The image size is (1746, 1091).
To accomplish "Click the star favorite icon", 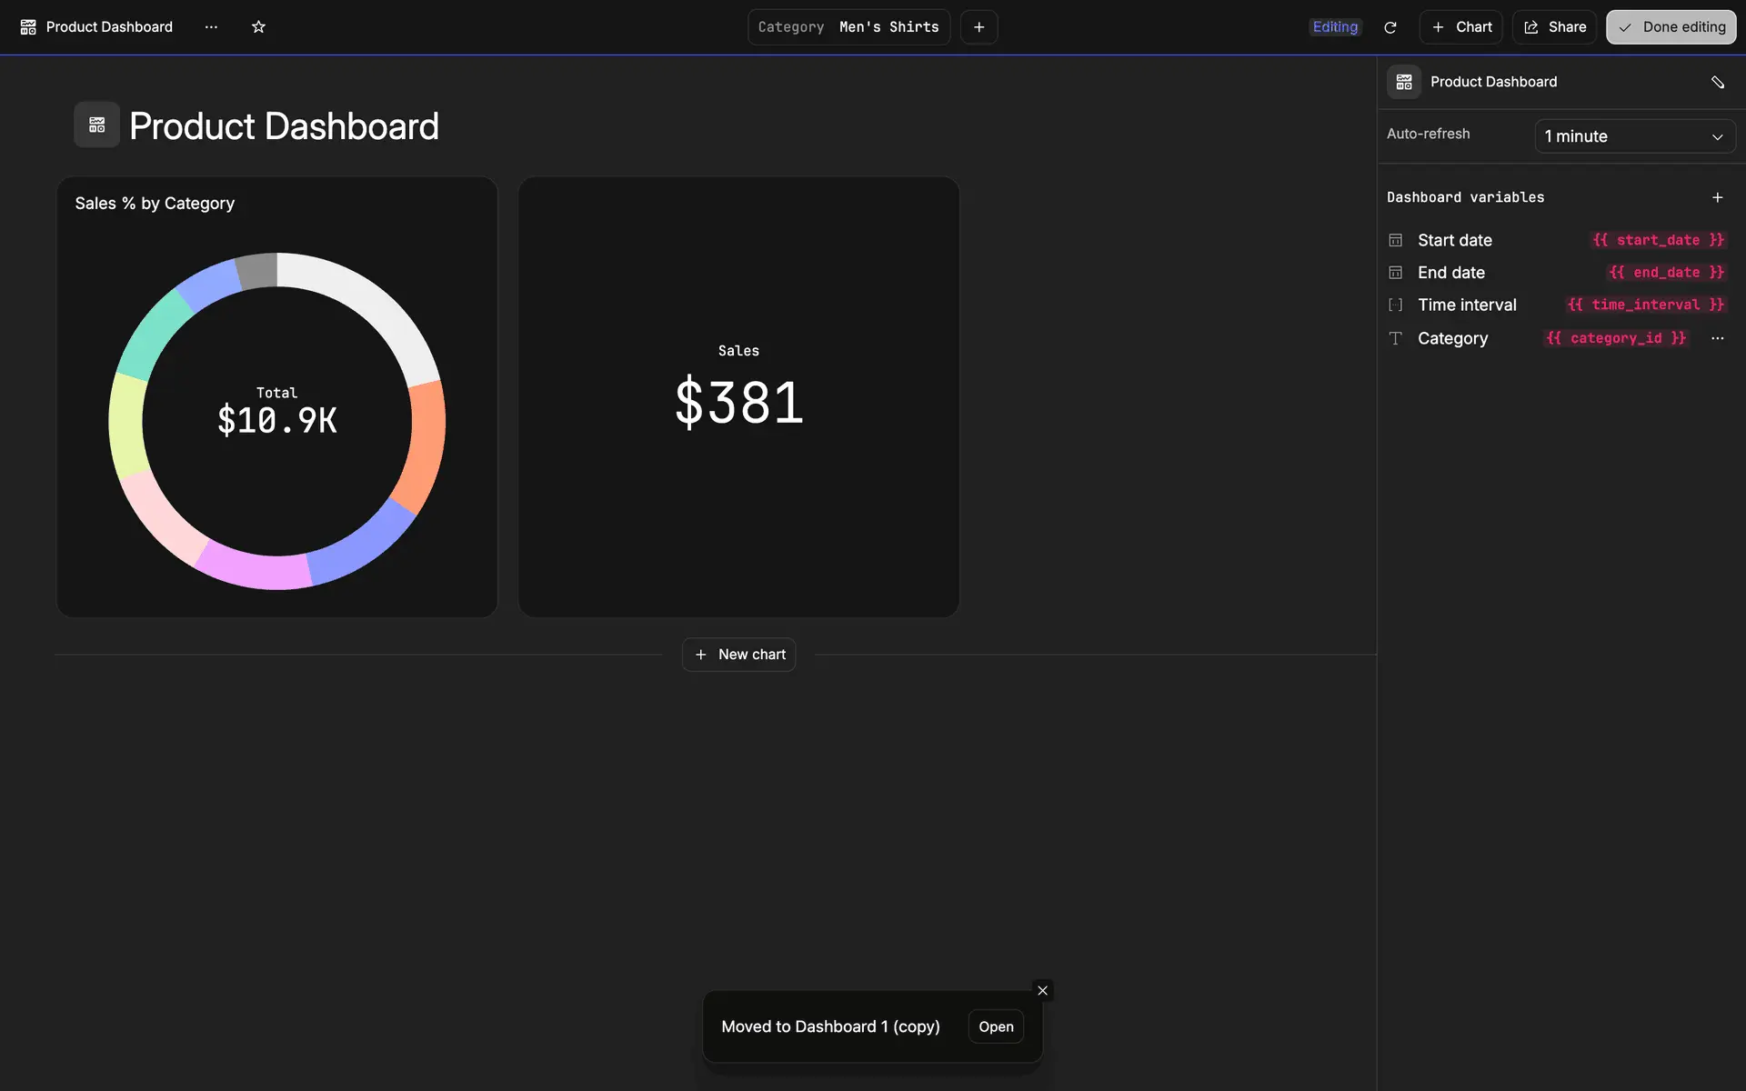I will tap(258, 27).
